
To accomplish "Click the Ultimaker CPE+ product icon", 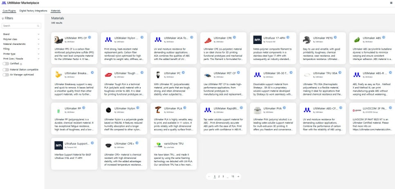I will [x=108, y=145].
